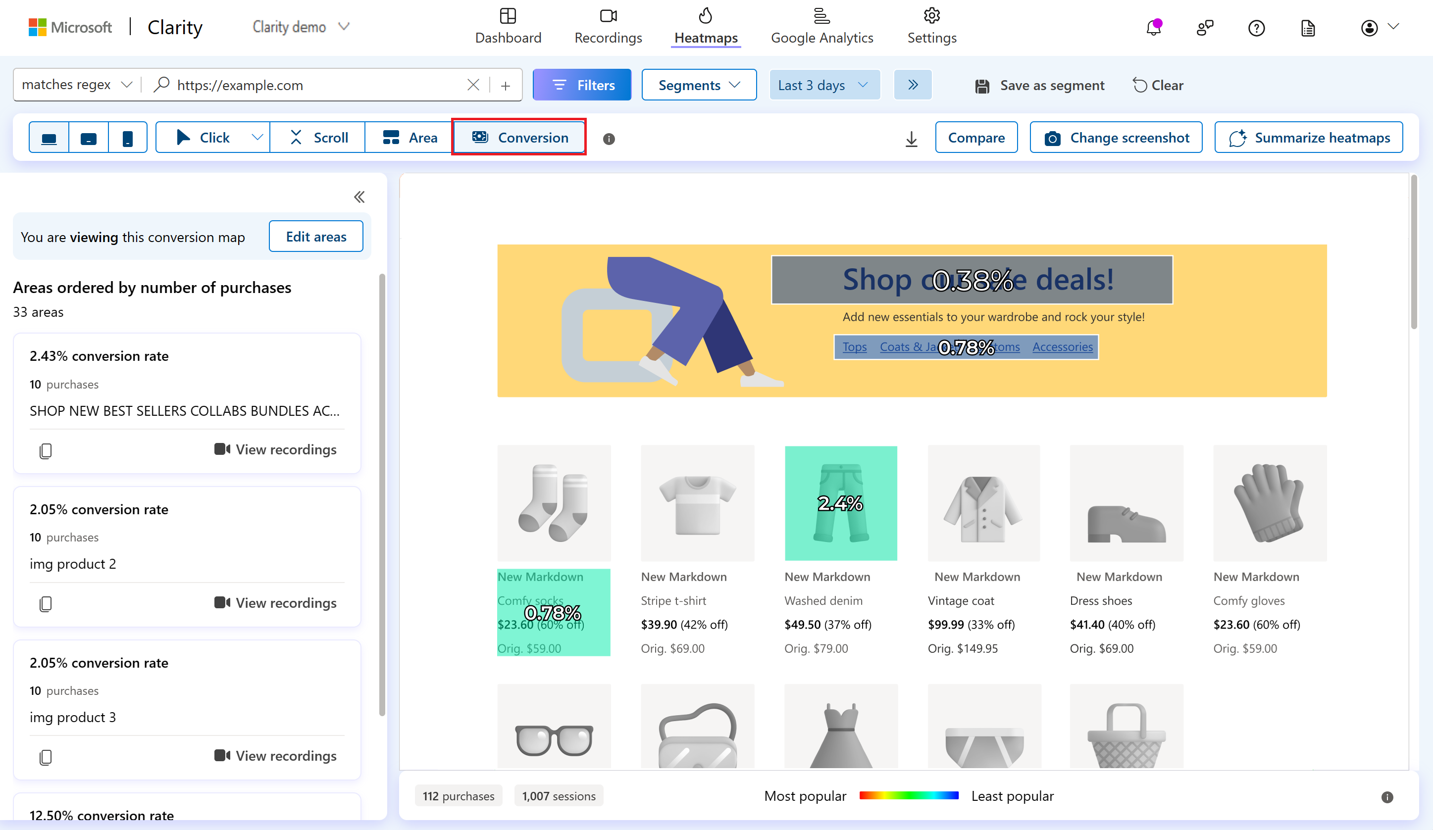This screenshot has height=830, width=1433.
Task: Toggle the tablet device view
Action: [x=88, y=138]
